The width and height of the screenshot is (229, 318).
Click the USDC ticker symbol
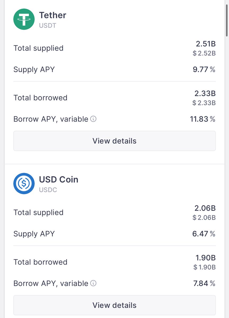click(x=48, y=190)
